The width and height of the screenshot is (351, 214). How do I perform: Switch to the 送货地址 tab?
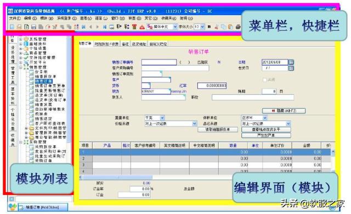[139, 44]
